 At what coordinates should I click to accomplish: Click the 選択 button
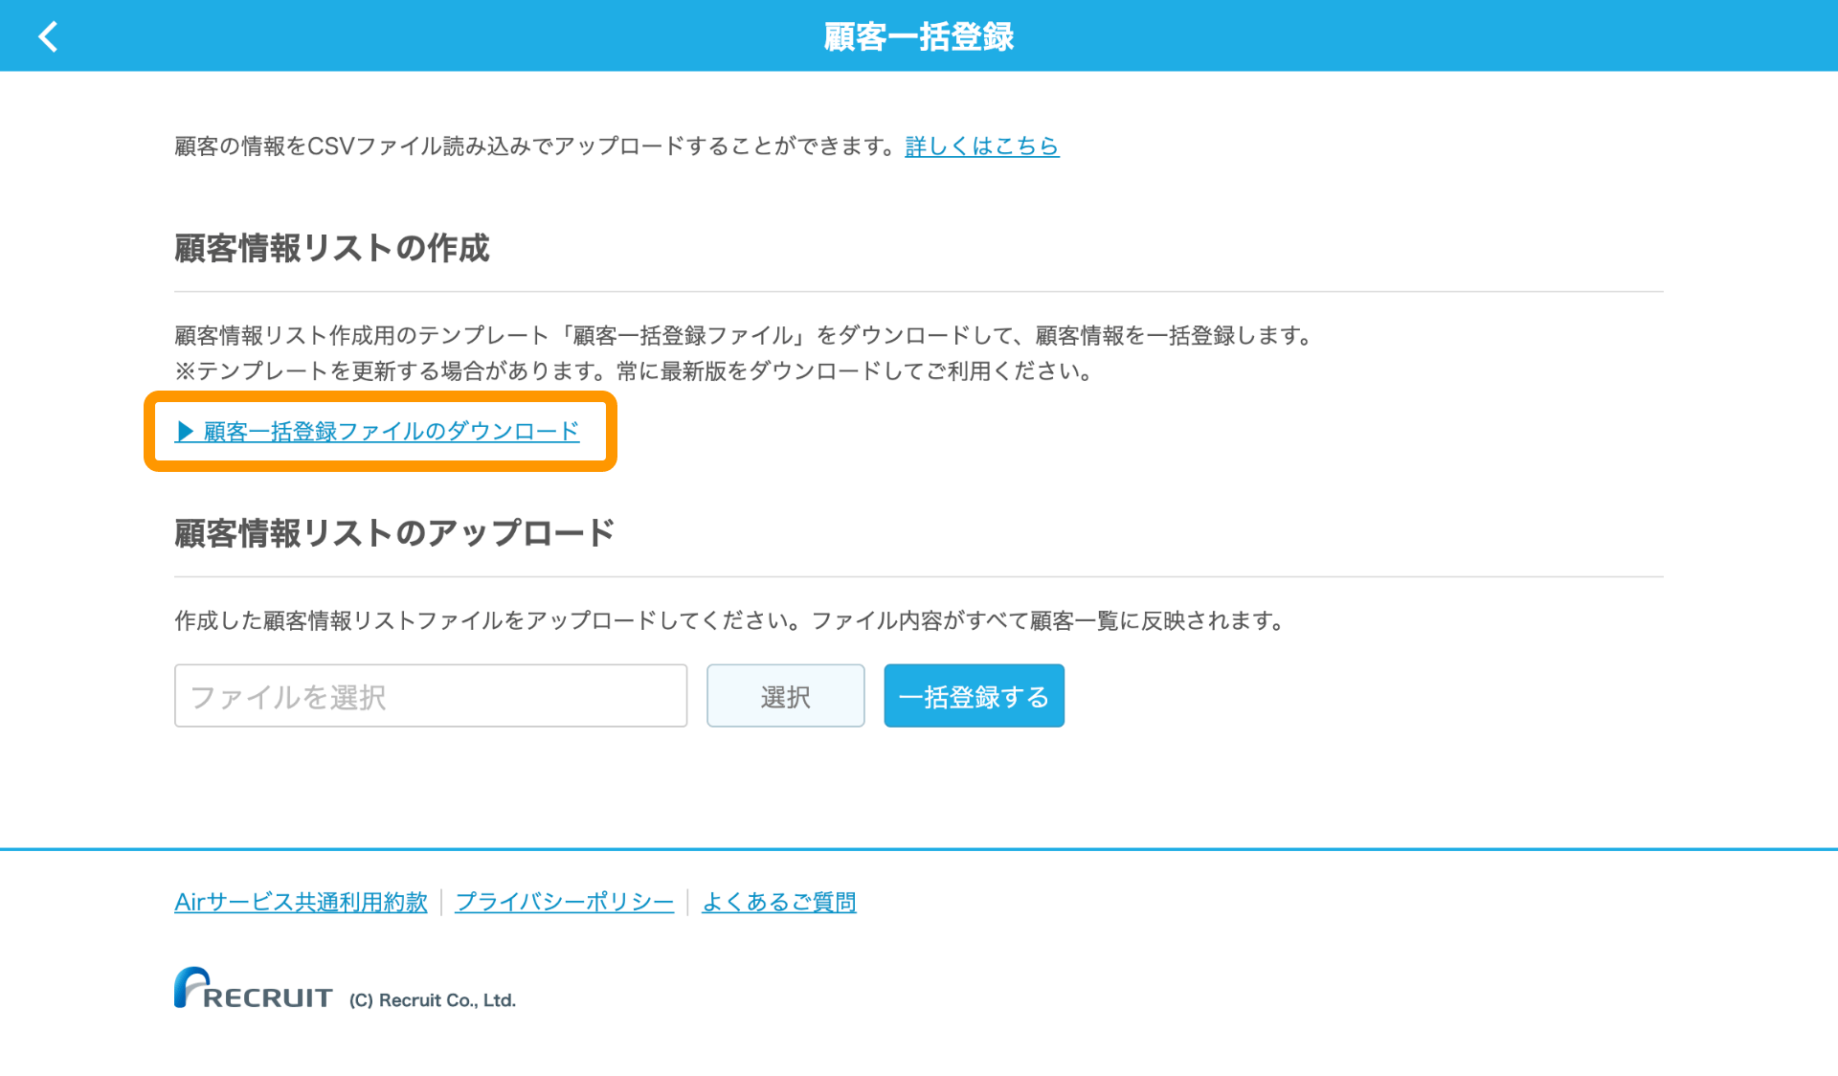[x=785, y=696]
